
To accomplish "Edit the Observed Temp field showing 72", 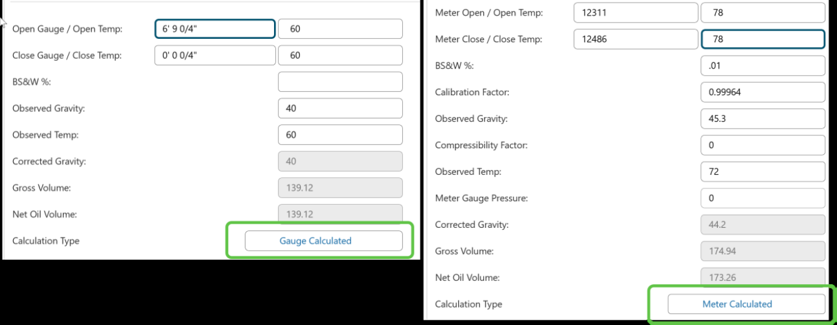I will tap(762, 172).
